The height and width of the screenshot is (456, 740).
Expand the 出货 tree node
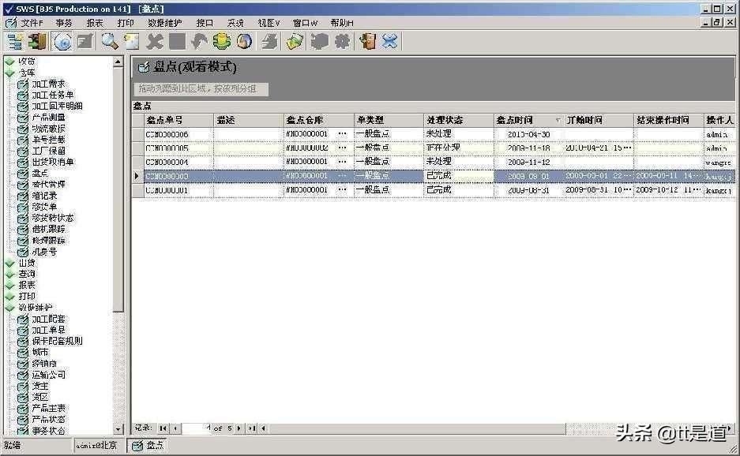(x=10, y=263)
